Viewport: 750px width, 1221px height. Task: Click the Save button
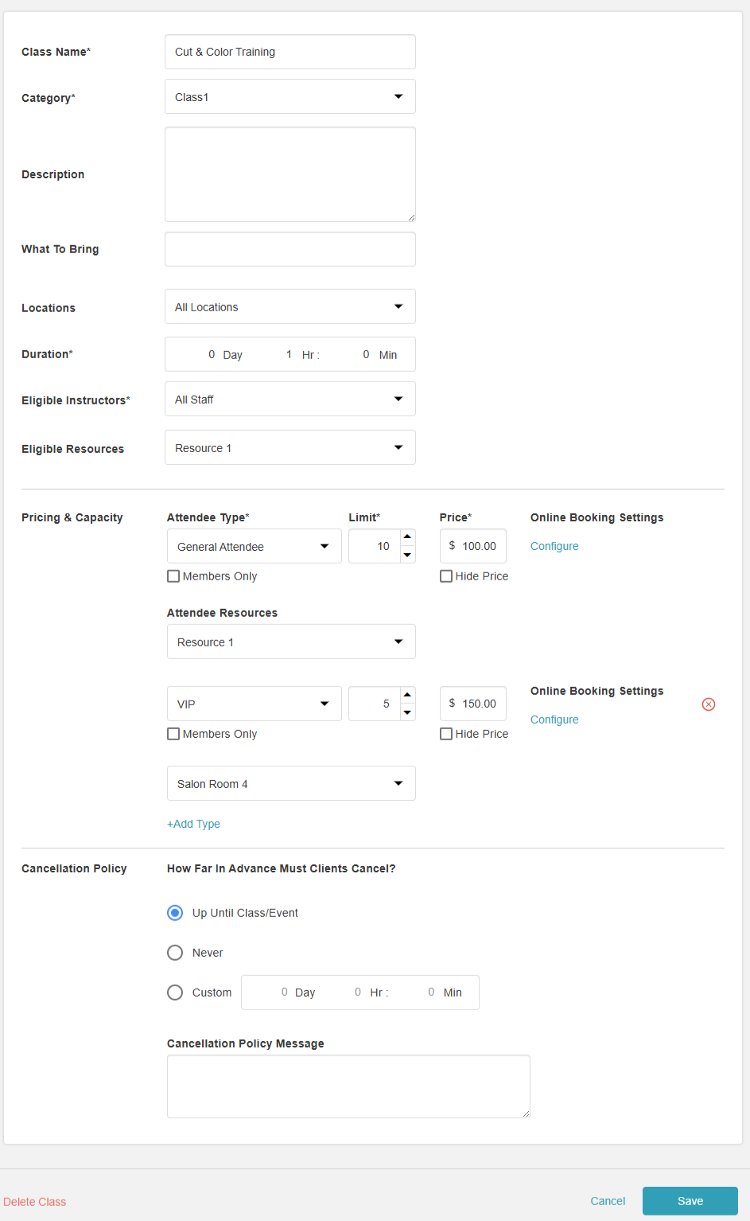690,1201
